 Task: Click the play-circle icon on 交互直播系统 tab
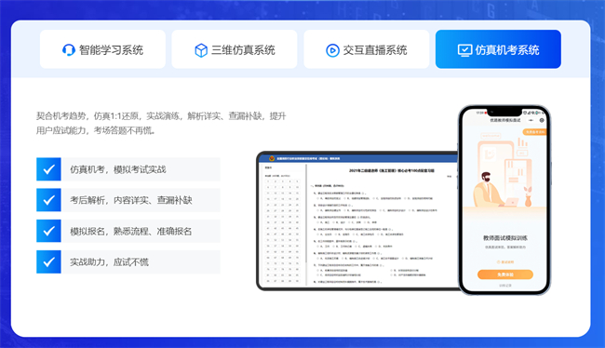(332, 50)
